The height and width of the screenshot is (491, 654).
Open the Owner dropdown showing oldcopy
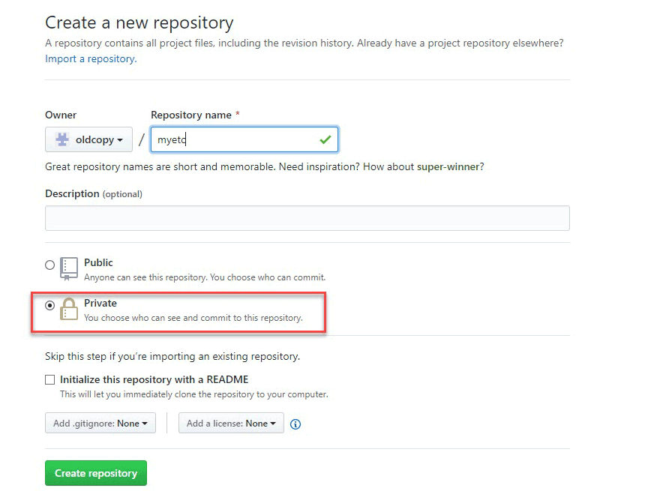coord(88,139)
